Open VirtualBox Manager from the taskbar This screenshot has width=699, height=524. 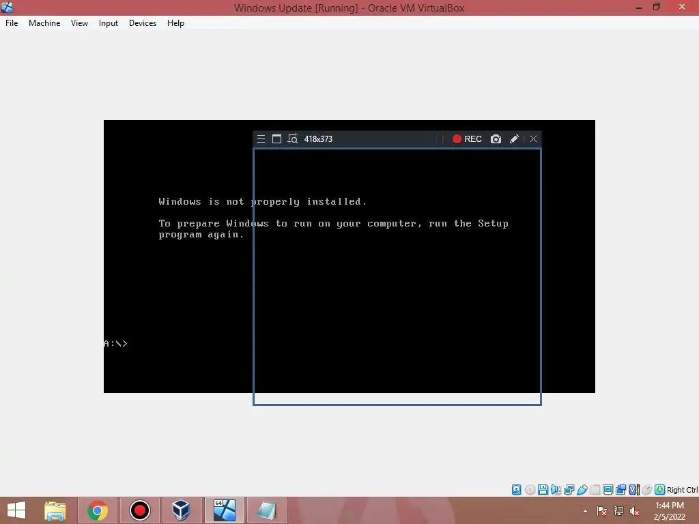182,510
